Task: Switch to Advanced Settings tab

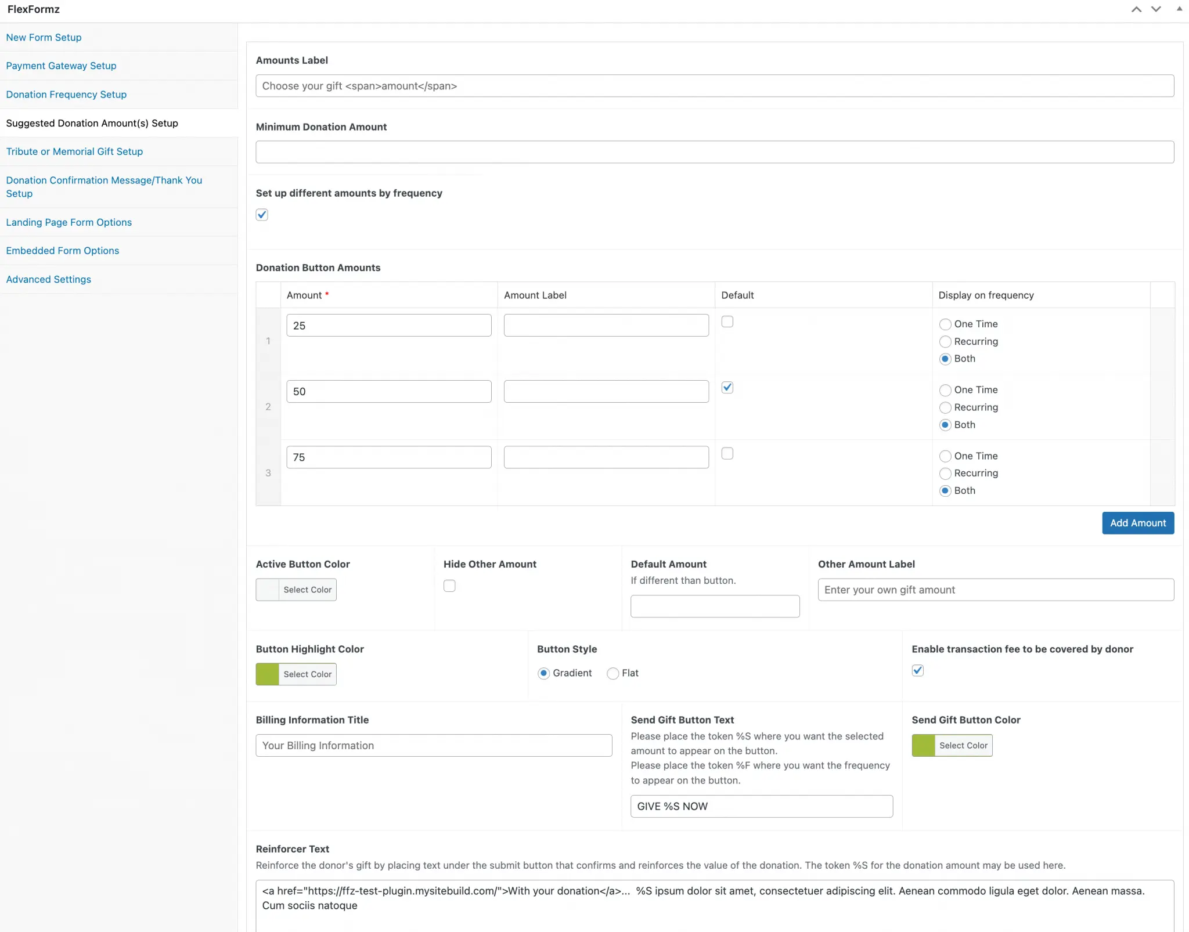Action: [48, 279]
